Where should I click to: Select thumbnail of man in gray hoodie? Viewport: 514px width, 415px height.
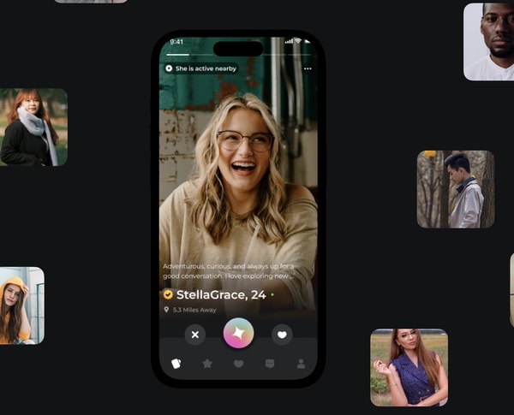[x=456, y=189]
